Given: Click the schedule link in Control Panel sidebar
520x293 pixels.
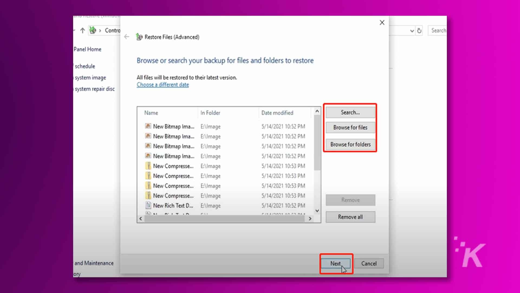Looking at the screenshot, I should [x=85, y=66].
